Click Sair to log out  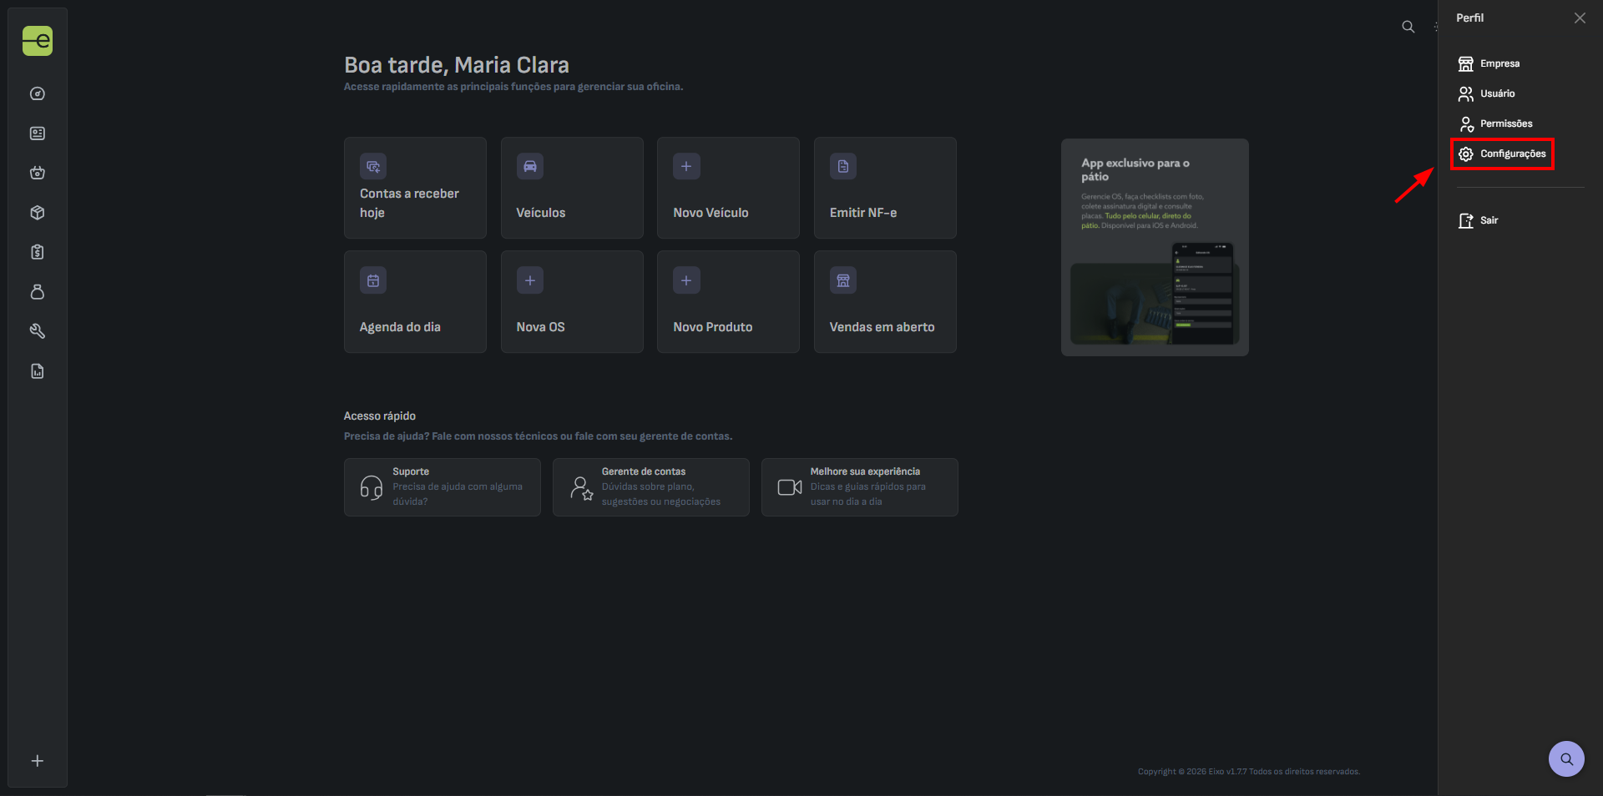point(1488,220)
